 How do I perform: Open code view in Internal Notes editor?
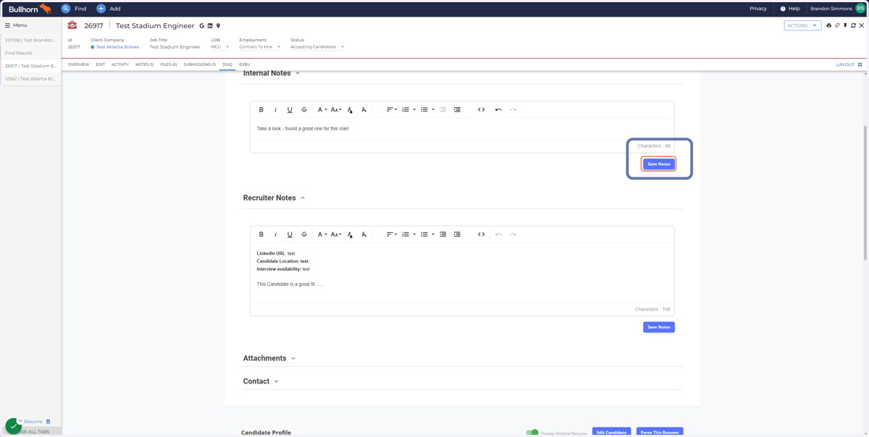point(481,110)
